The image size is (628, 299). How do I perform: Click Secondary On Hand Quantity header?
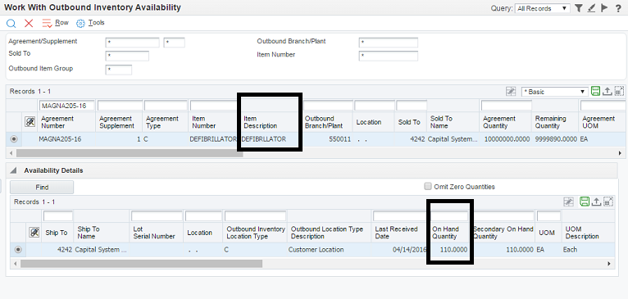click(503, 233)
